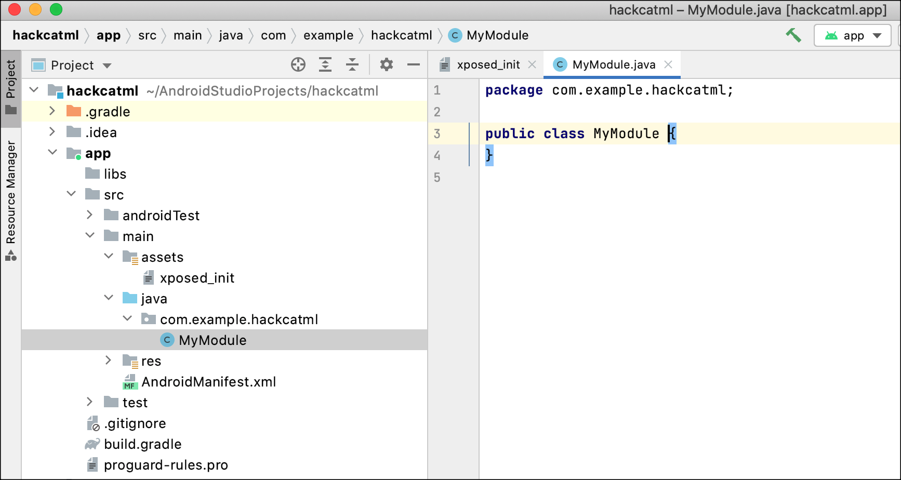
Task: Click src in the breadcrumb bar
Action: point(147,35)
